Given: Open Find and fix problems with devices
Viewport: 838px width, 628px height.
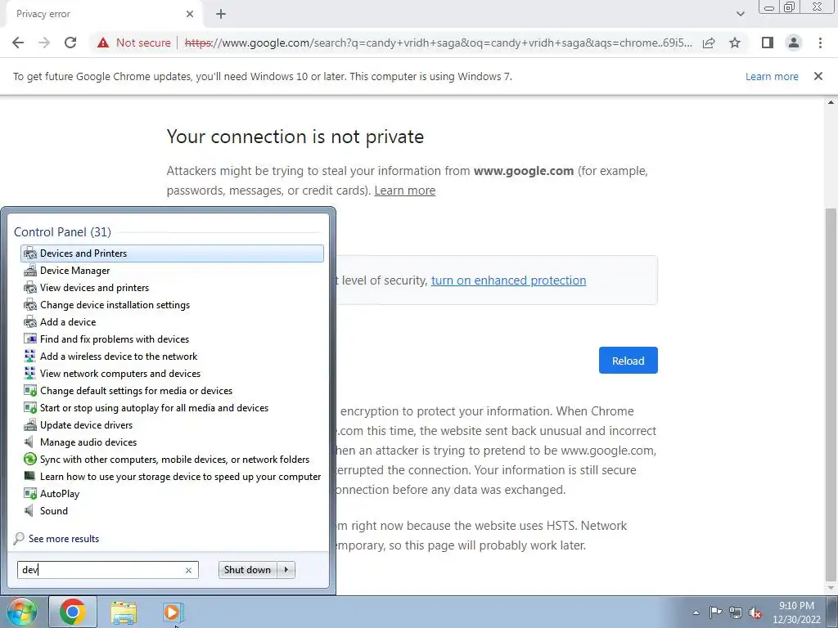Looking at the screenshot, I should [x=172, y=339].
